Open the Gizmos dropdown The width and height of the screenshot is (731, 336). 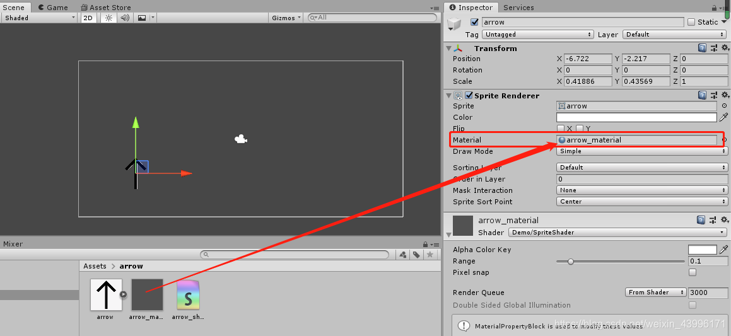287,18
